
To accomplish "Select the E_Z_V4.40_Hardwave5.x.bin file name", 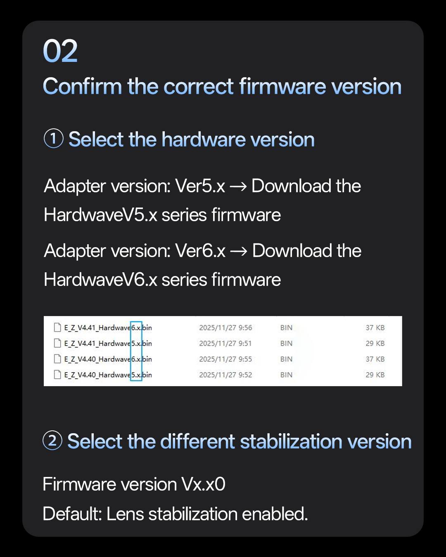I will click(x=108, y=375).
